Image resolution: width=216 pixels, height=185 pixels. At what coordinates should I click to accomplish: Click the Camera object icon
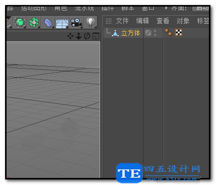[76, 23]
